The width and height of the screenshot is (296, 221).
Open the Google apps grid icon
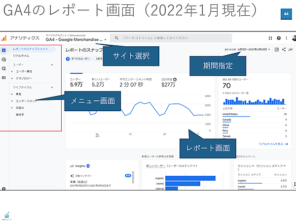click(x=271, y=38)
